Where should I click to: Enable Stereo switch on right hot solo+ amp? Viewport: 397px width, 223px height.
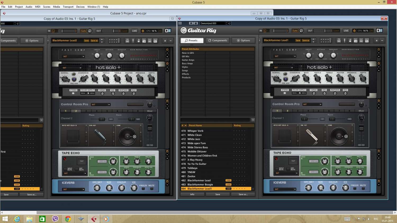coord(285,93)
